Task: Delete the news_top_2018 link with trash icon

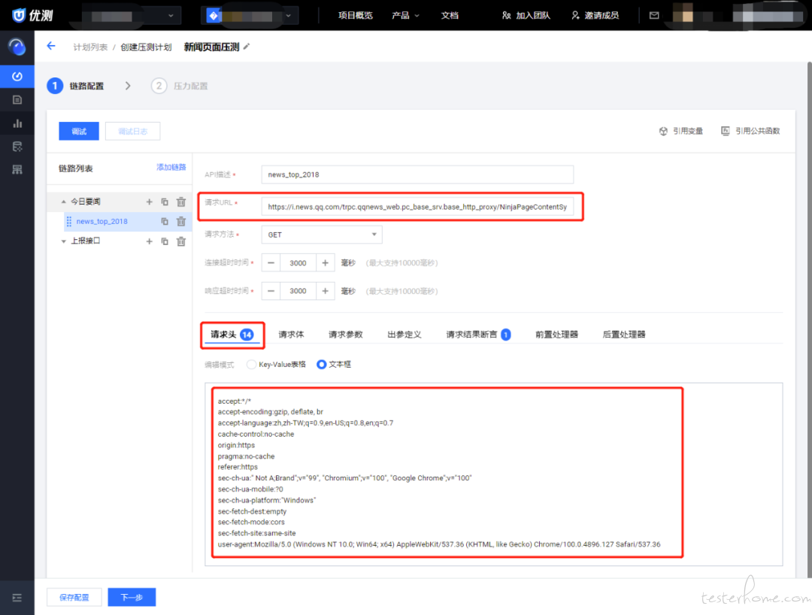Action: [180, 222]
